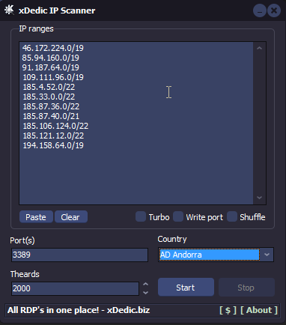Increase Theards value with the up arrow

pos(145,284)
